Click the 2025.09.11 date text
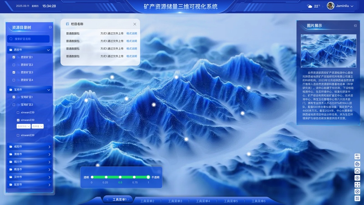Screen dimensions: 364x205 [x=23, y=6]
